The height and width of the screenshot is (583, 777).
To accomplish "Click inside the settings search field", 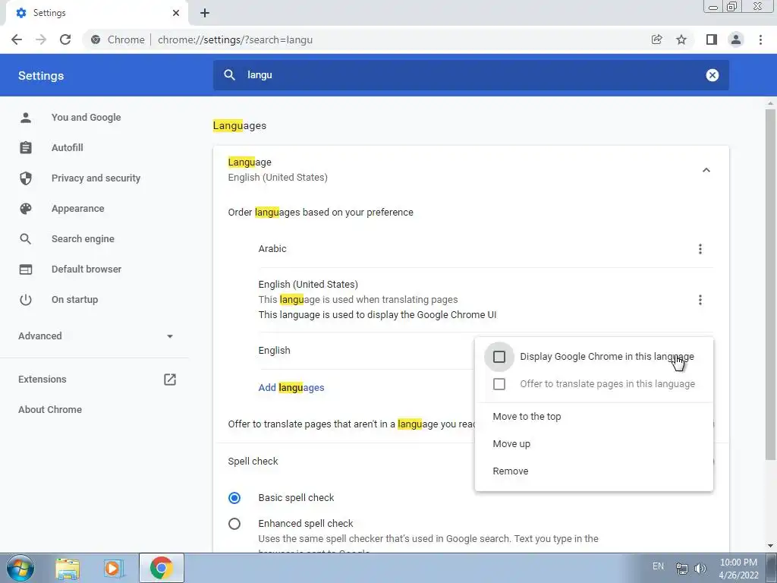I will pyautogui.click(x=470, y=75).
